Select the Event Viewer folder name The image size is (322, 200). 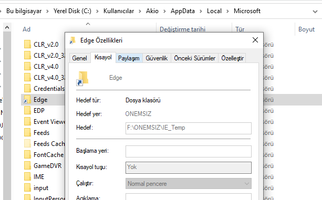point(49,122)
